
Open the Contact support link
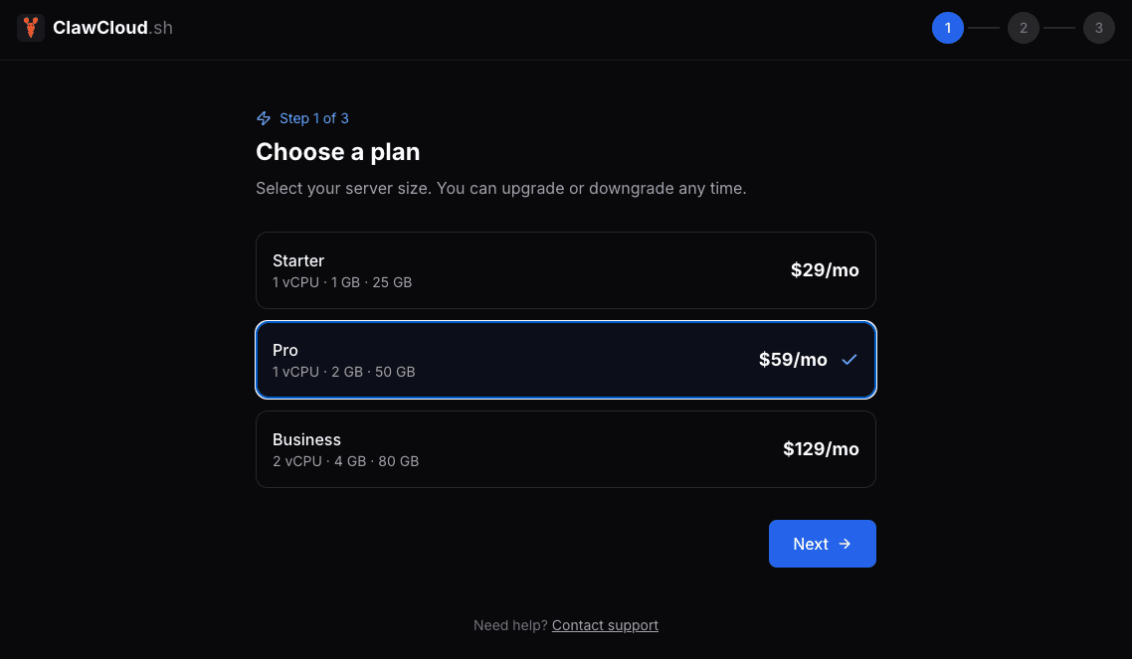605,624
